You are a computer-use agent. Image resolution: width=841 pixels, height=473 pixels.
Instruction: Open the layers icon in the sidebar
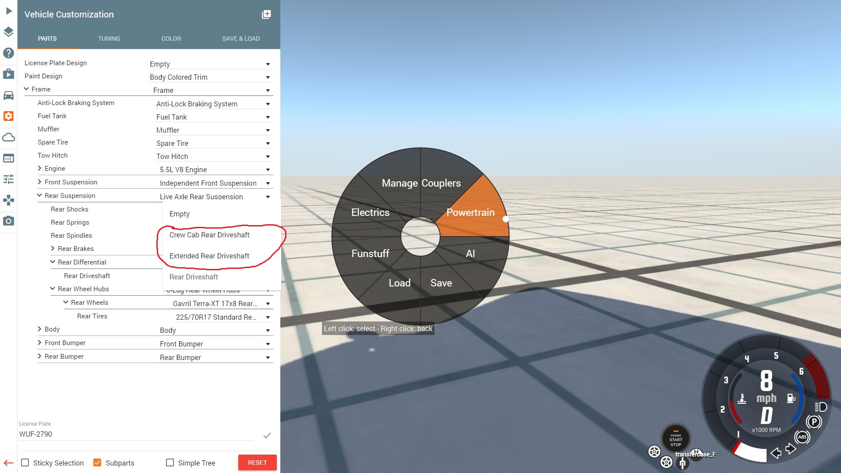pos(9,32)
